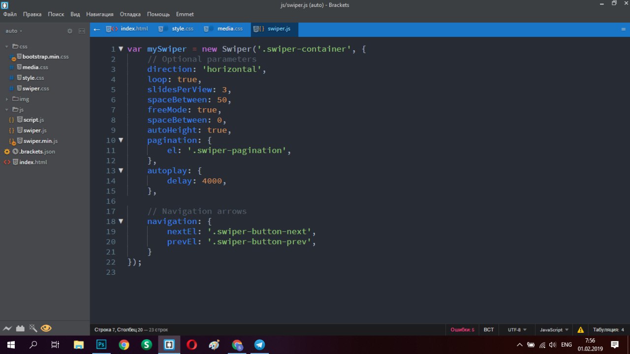Open style.css in file tree

coord(33,78)
